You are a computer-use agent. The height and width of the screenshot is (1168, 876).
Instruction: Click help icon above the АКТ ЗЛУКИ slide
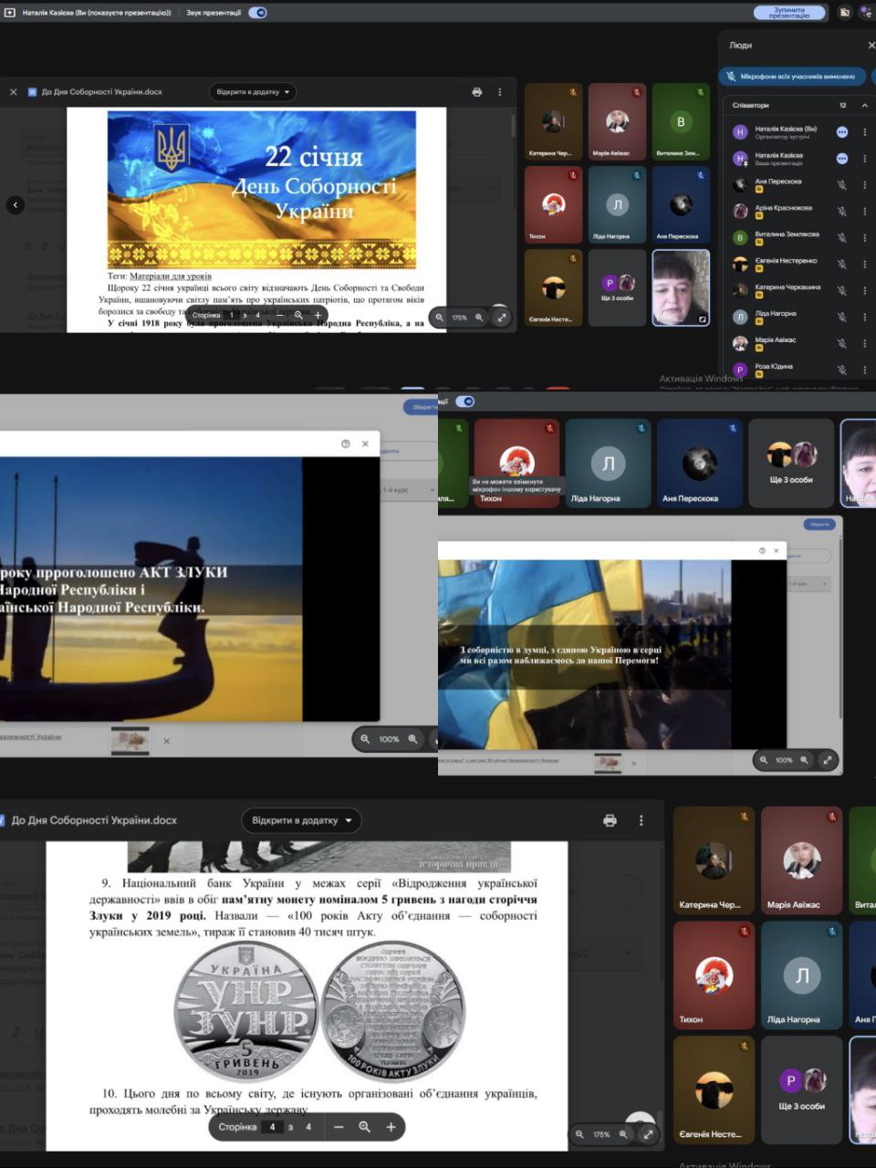pos(345,443)
